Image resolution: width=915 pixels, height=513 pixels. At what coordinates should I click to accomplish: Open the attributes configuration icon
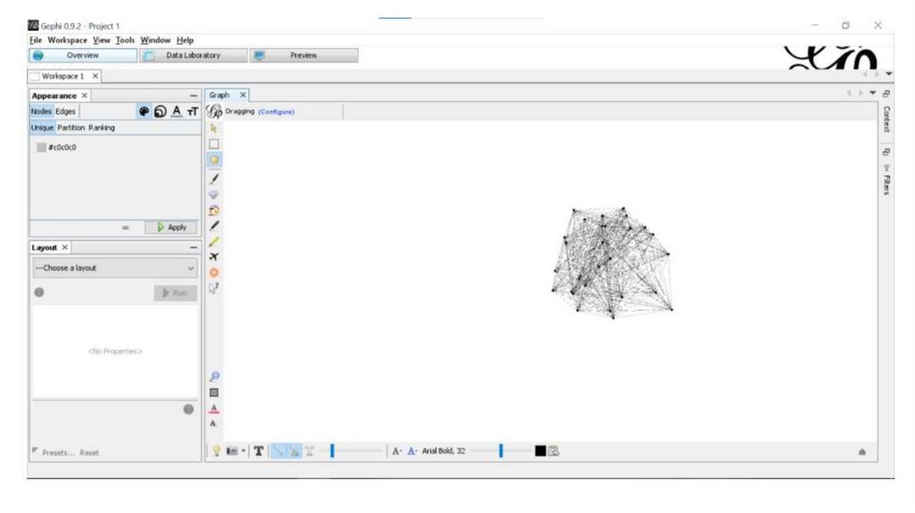click(553, 450)
